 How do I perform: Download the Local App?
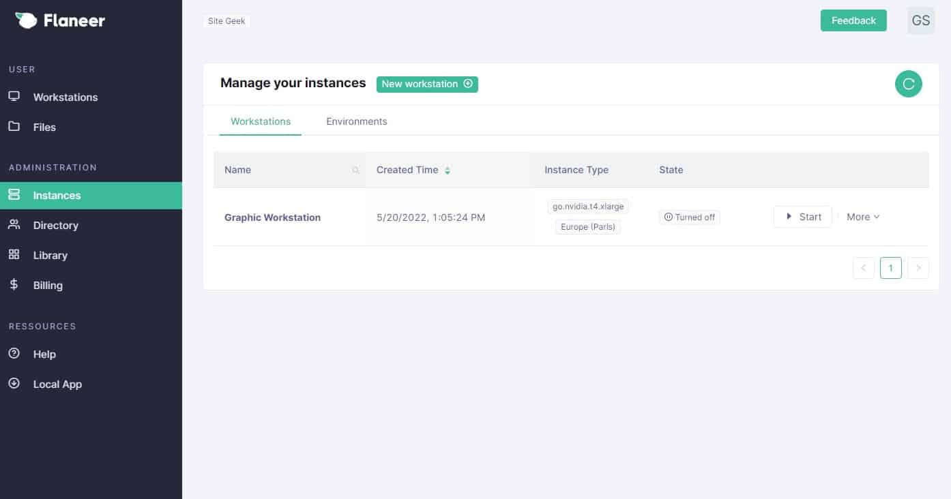[57, 384]
